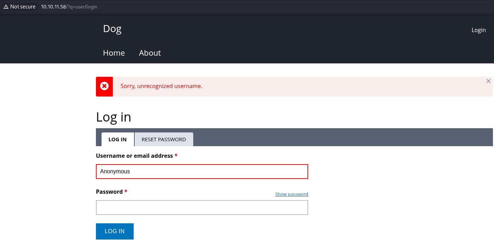Viewport: 494px width, 242px height.
Task: Click into the Password input field
Action: pos(202,207)
